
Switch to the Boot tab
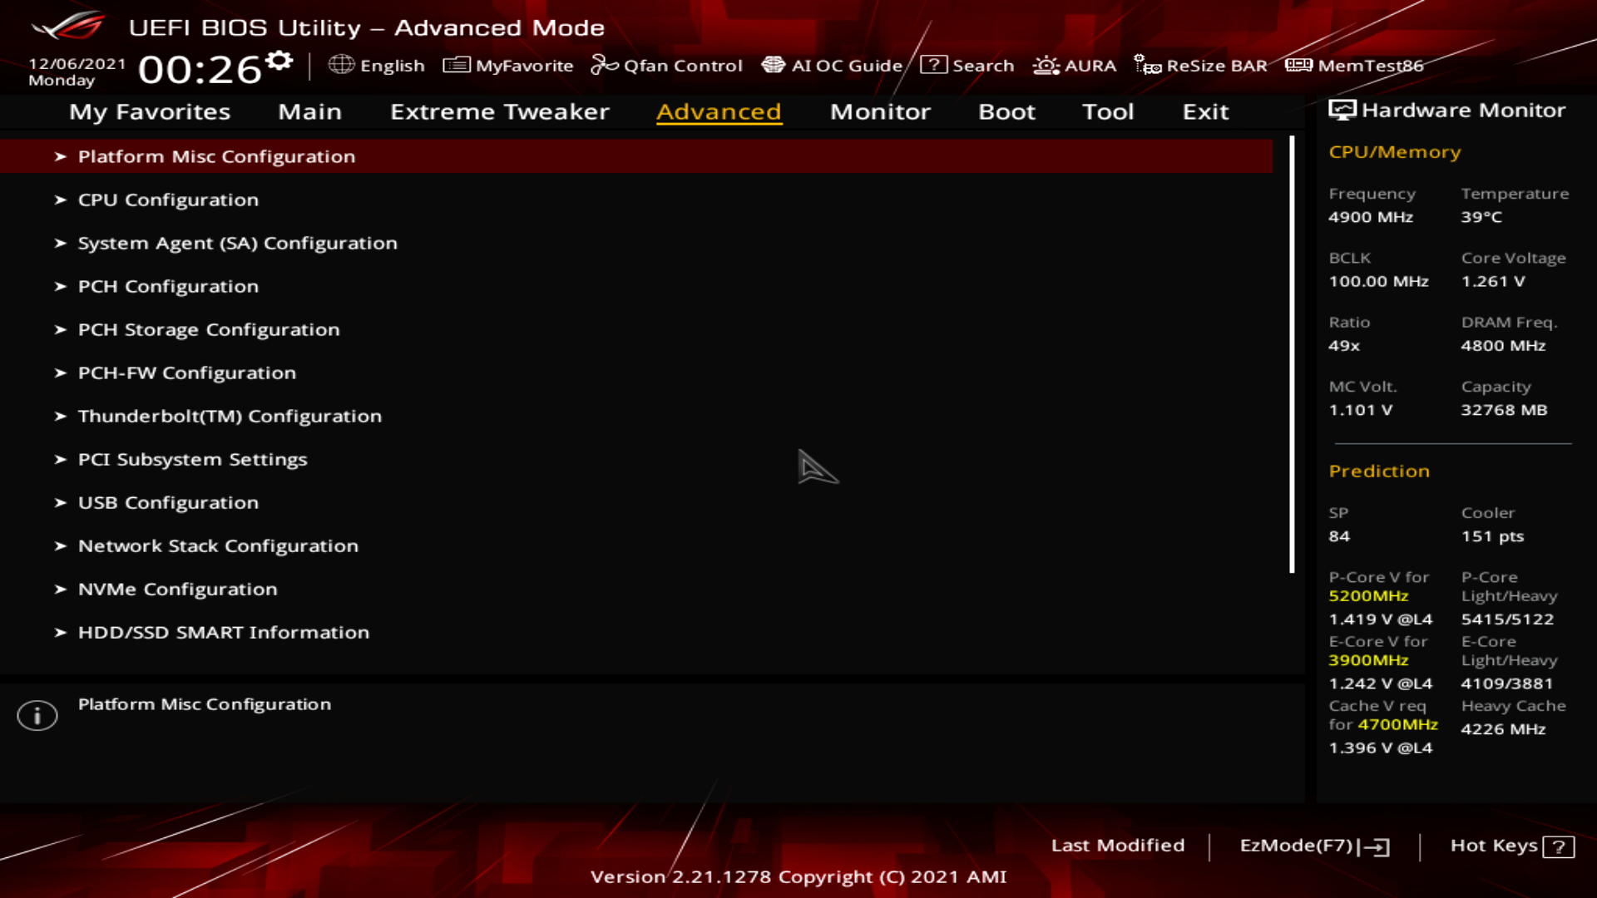coord(1006,111)
